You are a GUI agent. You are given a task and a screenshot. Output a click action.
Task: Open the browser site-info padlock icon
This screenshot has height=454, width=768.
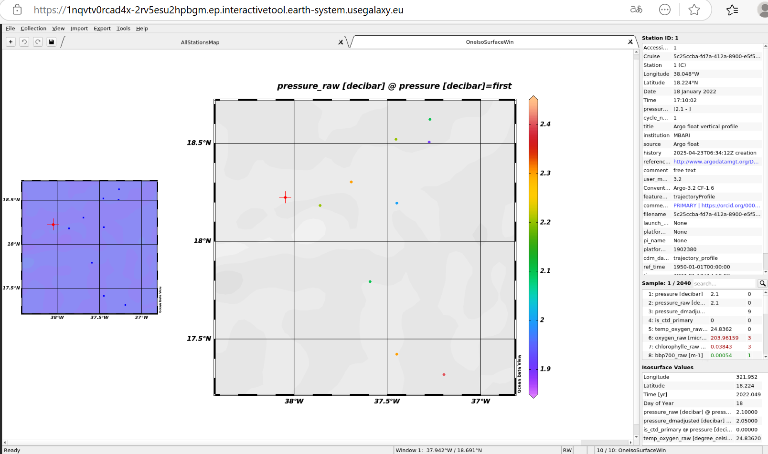(x=17, y=9)
